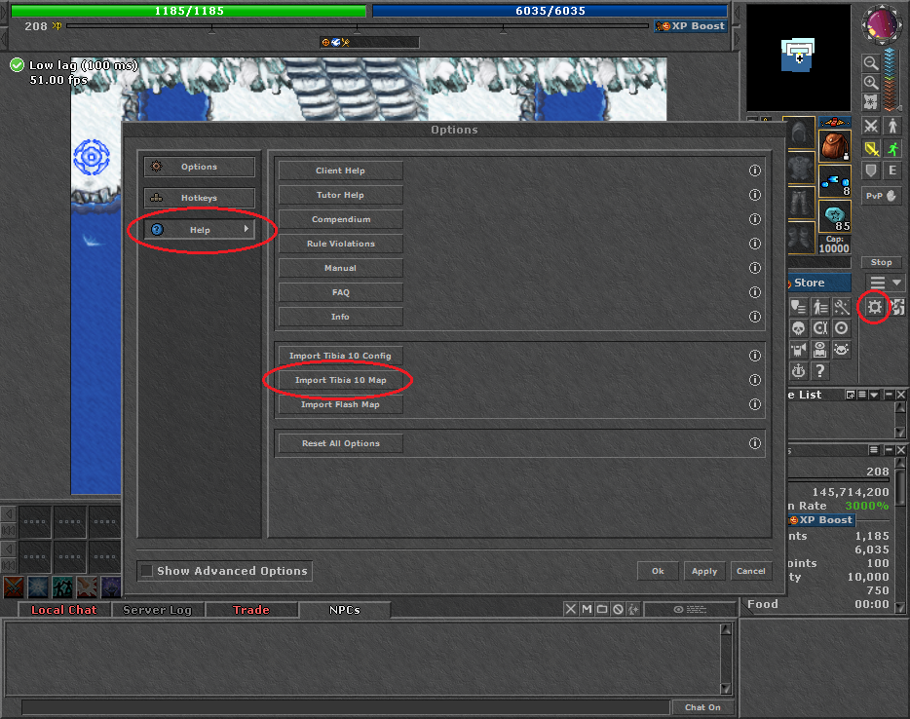Enable Show Advanced Options checkbox
Screen dimensions: 910x719
point(146,571)
